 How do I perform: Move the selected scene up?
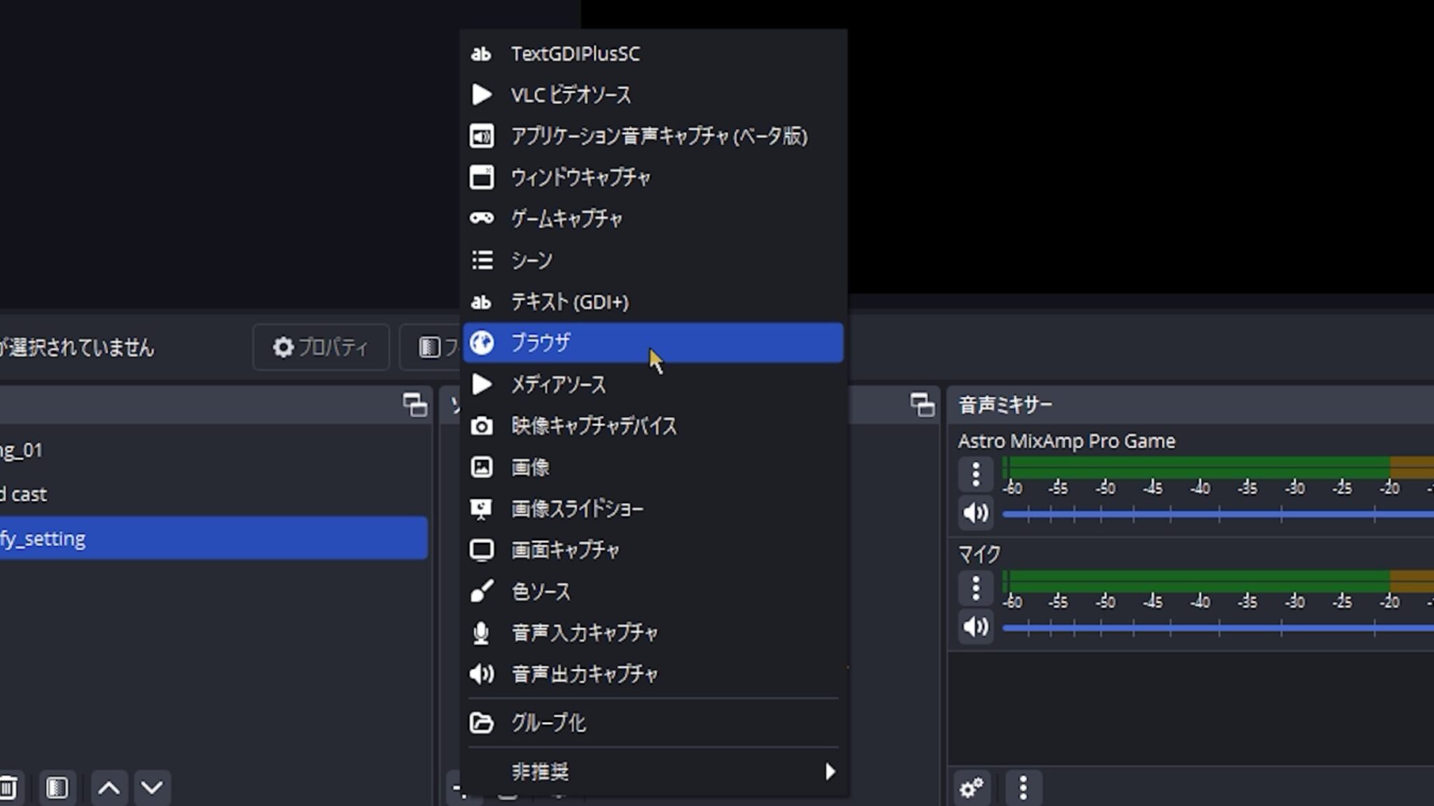click(x=109, y=788)
